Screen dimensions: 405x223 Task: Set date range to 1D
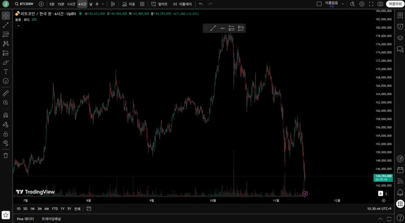(x=19, y=209)
